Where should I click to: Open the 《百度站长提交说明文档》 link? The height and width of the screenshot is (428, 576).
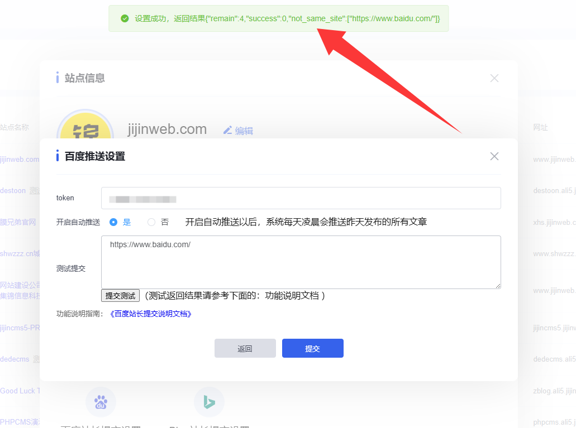[151, 314]
